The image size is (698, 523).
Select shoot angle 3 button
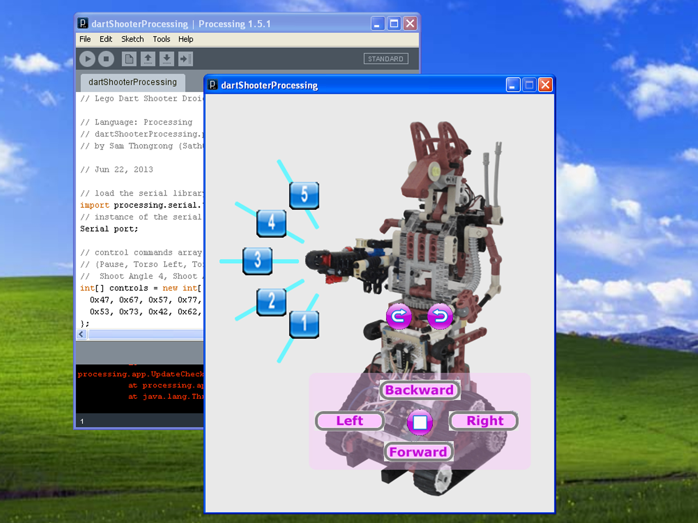tap(258, 261)
